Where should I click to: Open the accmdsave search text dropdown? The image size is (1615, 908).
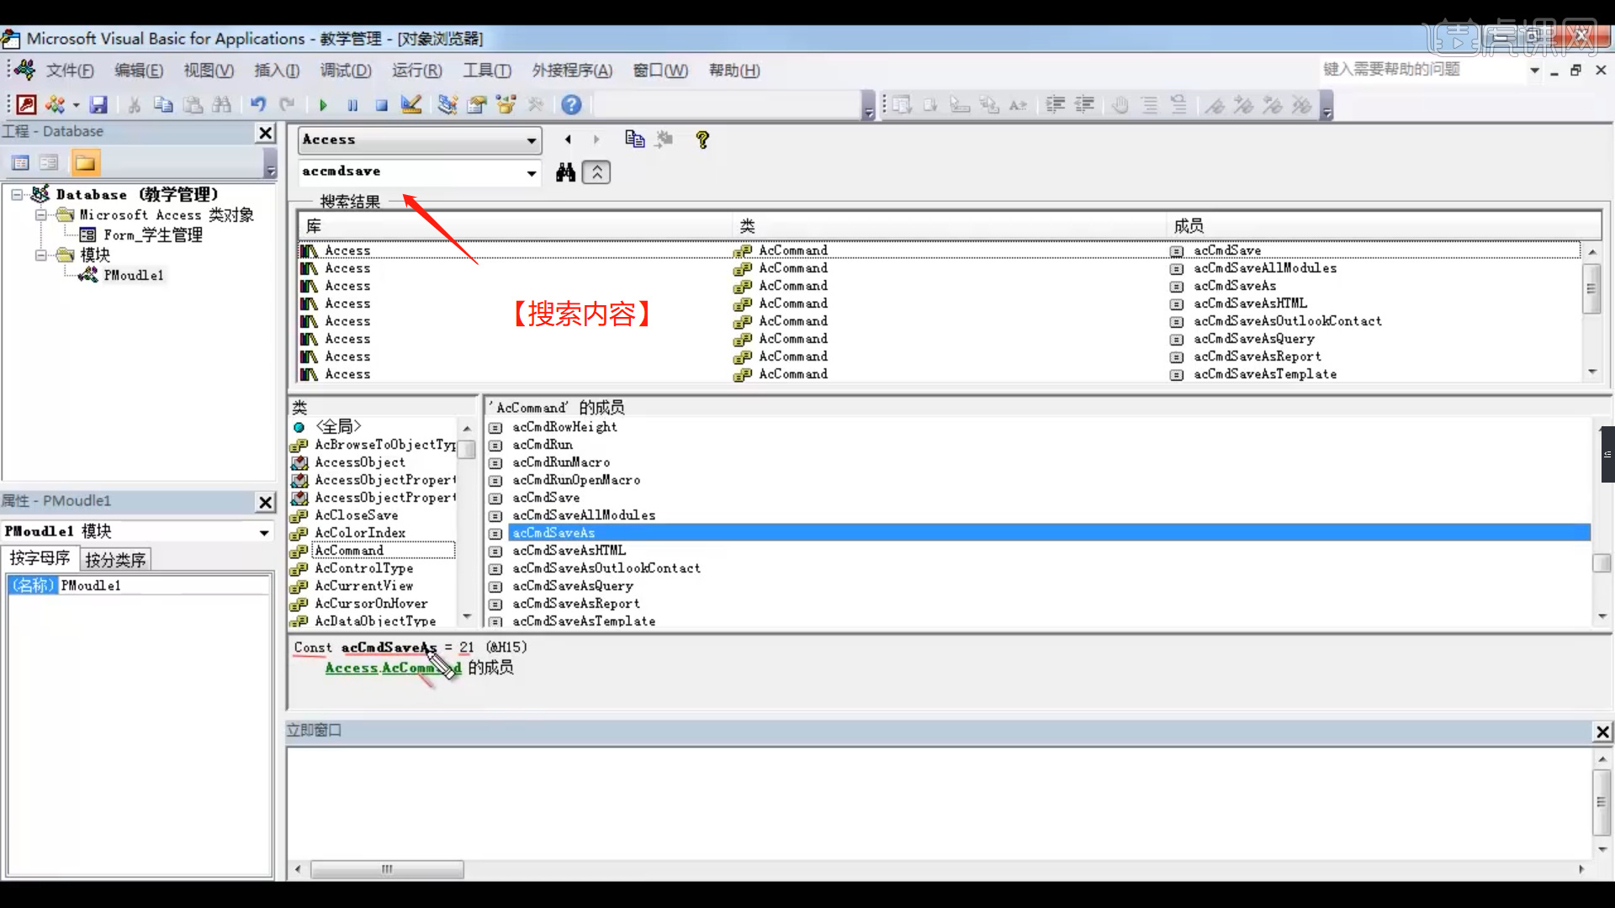531,173
